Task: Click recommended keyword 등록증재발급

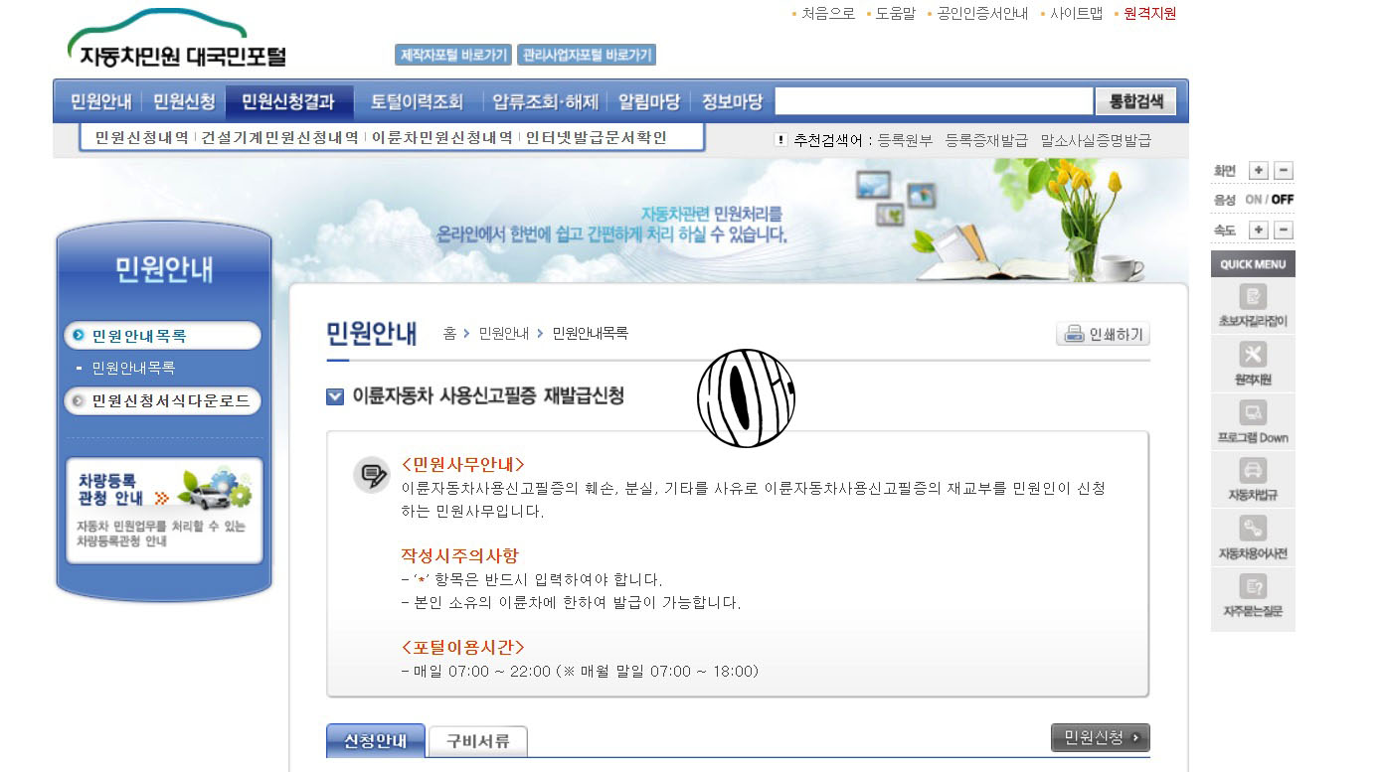Action: [x=986, y=141]
